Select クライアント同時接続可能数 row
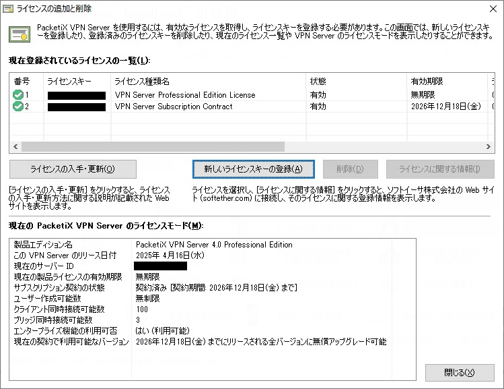The width and height of the screenshot is (504, 389). (x=59, y=309)
